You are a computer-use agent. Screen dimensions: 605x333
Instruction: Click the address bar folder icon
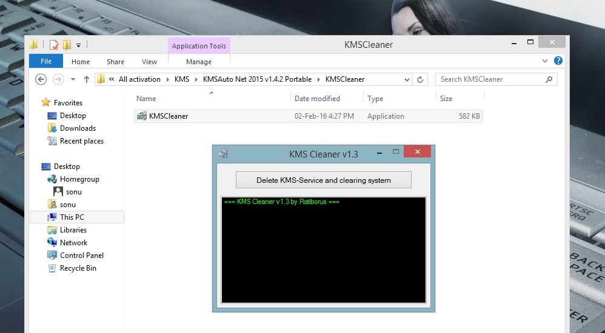pyautogui.click(x=101, y=79)
